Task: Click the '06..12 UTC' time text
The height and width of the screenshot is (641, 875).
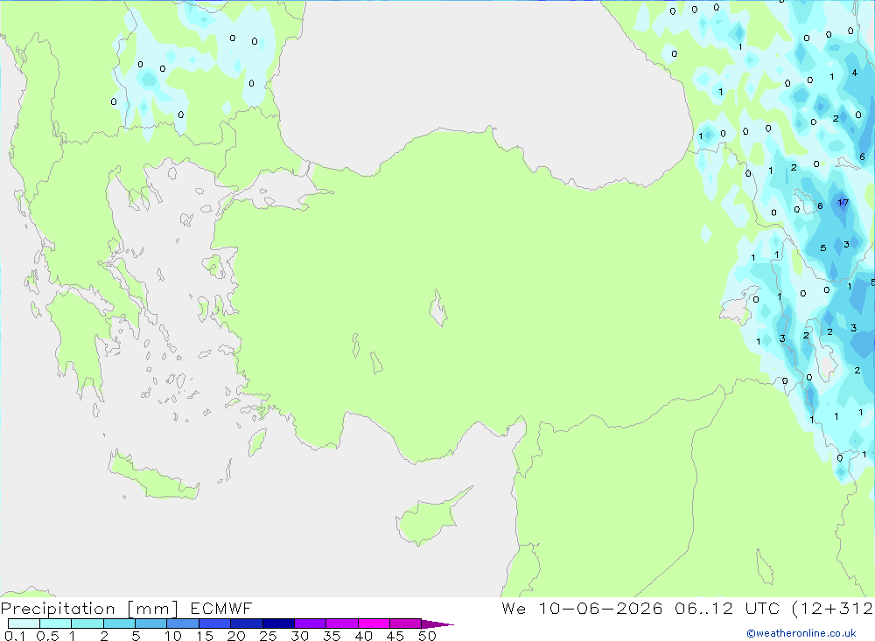Action: [x=727, y=608]
